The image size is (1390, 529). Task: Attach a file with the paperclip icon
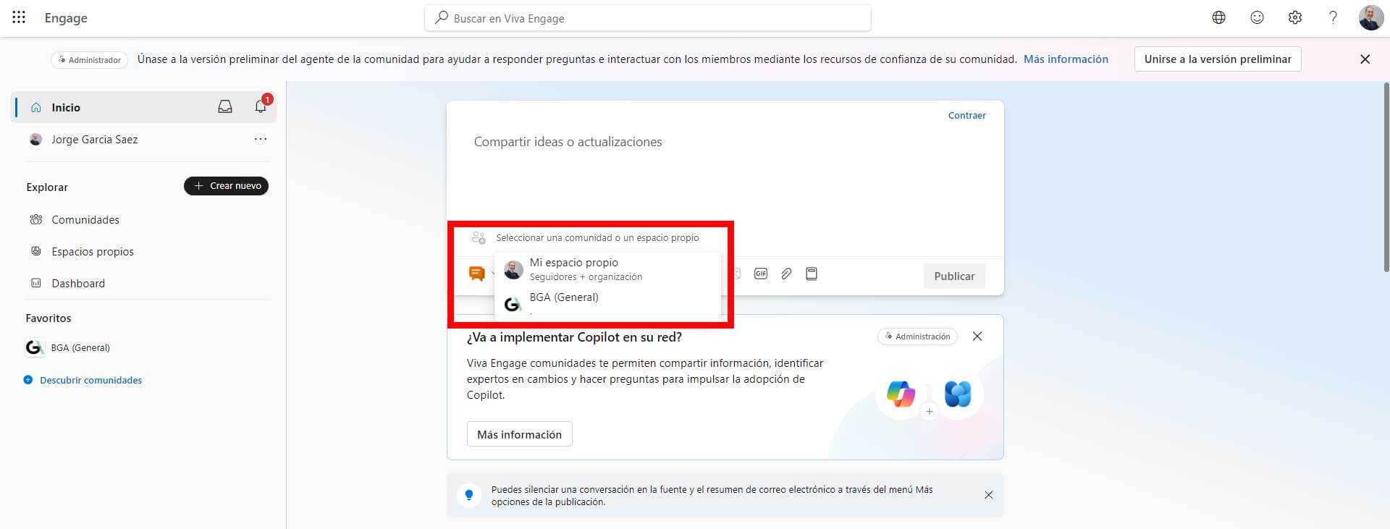786,274
